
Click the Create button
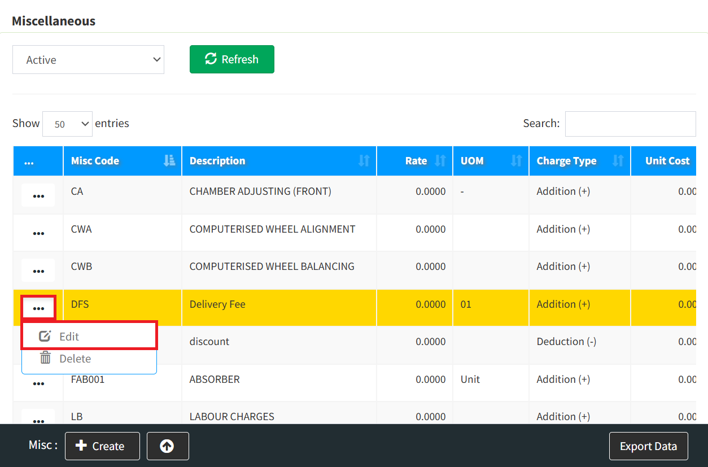(x=102, y=446)
